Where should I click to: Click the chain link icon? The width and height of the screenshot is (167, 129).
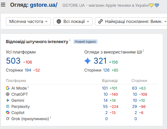point(101,21)
